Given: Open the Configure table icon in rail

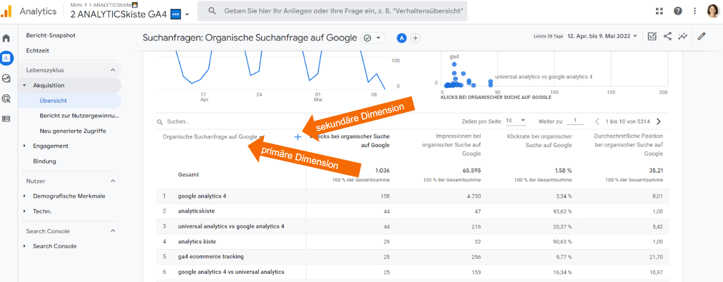Looking at the screenshot, I should (6, 118).
